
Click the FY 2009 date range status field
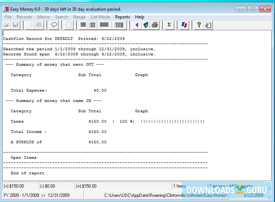coord(43,195)
